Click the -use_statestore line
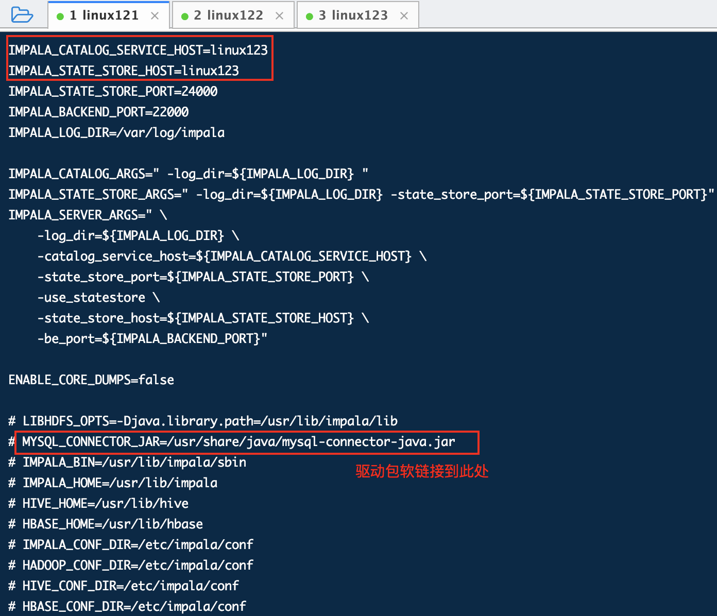This screenshot has height=616, width=717. pyautogui.click(x=98, y=297)
